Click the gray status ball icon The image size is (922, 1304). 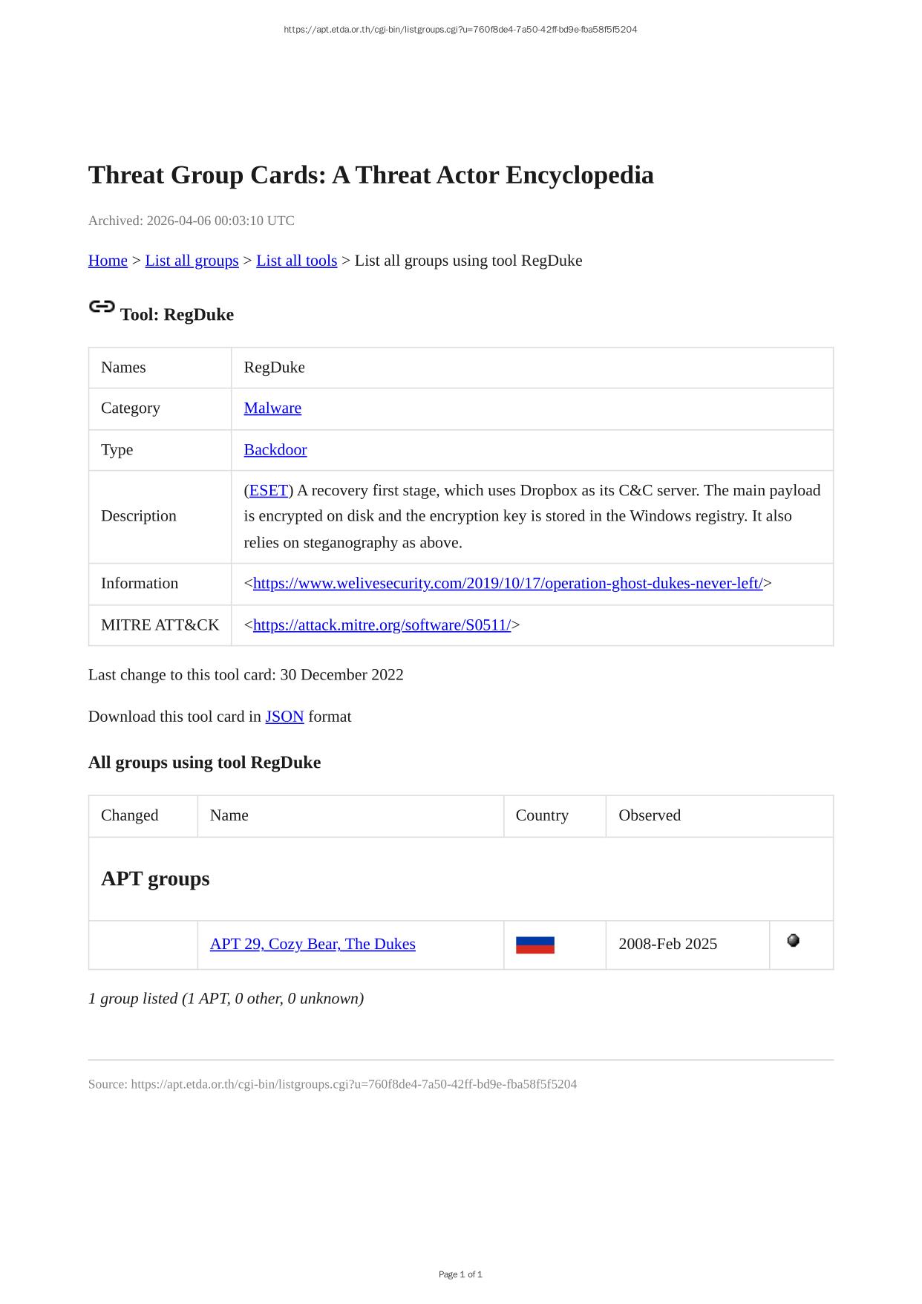point(793,941)
